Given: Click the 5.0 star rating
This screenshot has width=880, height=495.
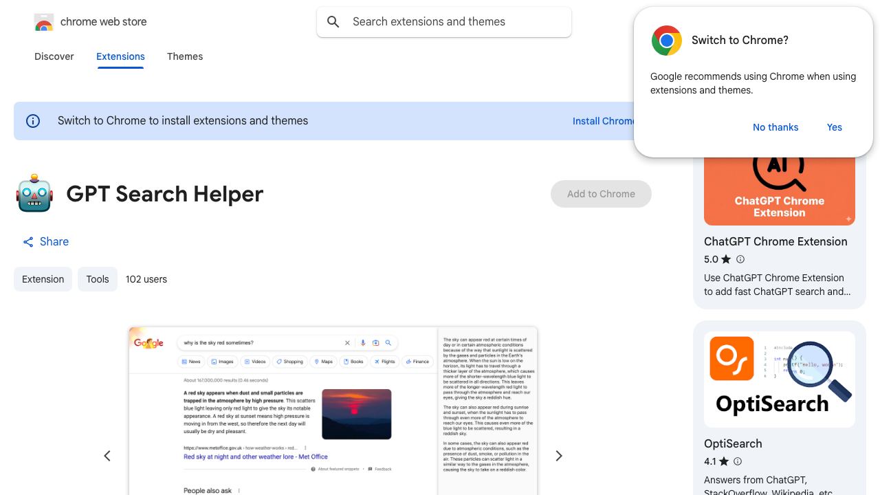Looking at the screenshot, I should pyautogui.click(x=718, y=259).
